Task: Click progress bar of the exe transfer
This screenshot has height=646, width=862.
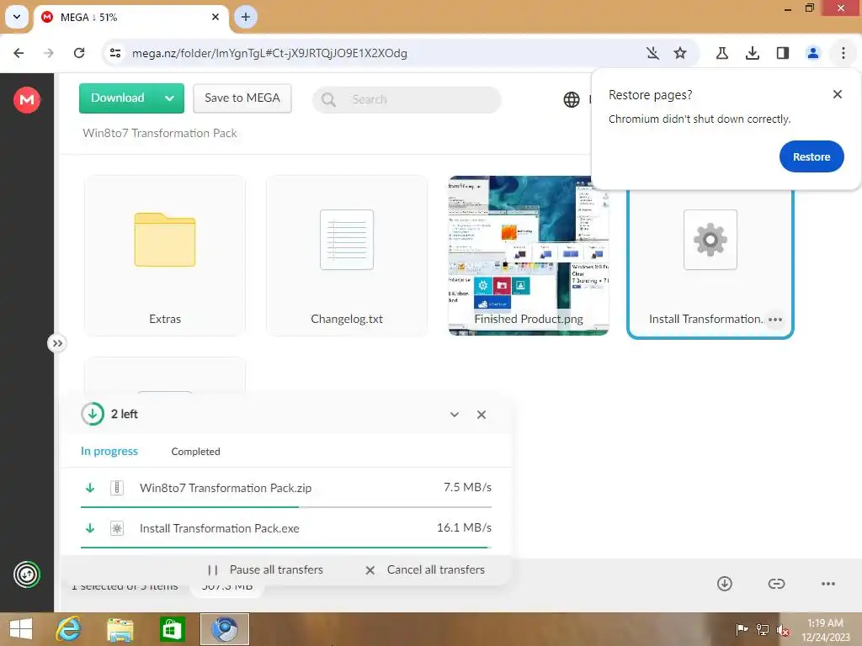Action: pos(286,548)
